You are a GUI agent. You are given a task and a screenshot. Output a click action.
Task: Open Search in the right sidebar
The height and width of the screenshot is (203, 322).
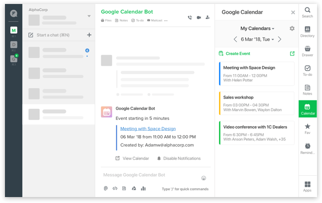click(307, 12)
